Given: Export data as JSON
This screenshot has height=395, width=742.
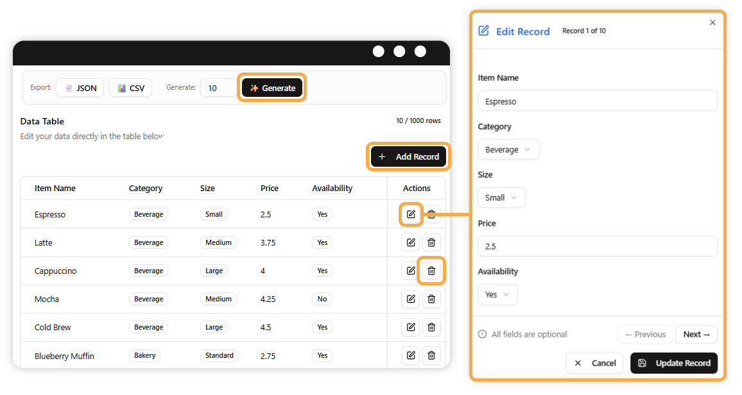Looking at the screenshot, I should [x=80, y=88].
